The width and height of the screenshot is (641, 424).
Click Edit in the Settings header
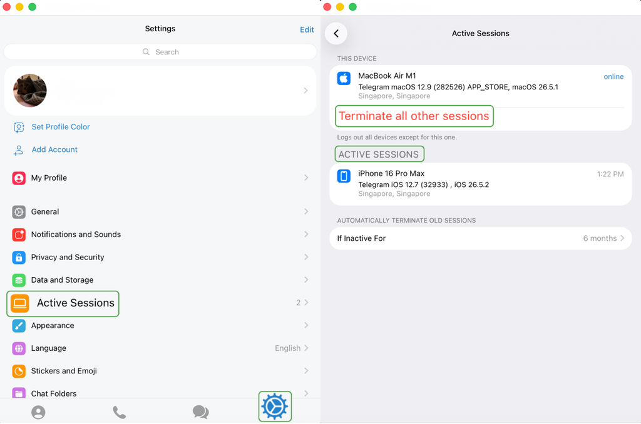(x=307, y=29)
